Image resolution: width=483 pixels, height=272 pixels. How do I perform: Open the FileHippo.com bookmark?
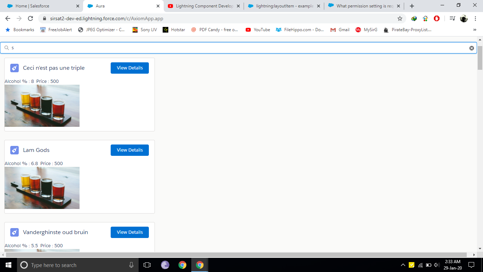click(300, 30)
